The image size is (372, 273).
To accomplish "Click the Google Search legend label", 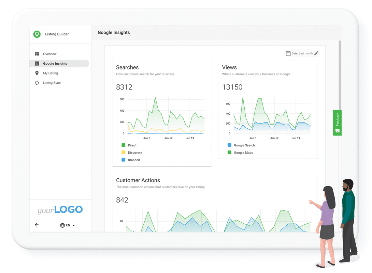I will [244, 145].
